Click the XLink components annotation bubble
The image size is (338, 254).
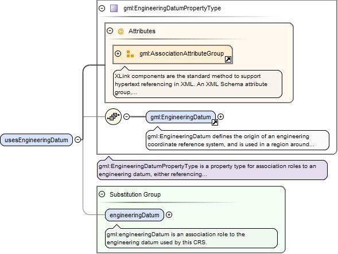pos(197,84)
